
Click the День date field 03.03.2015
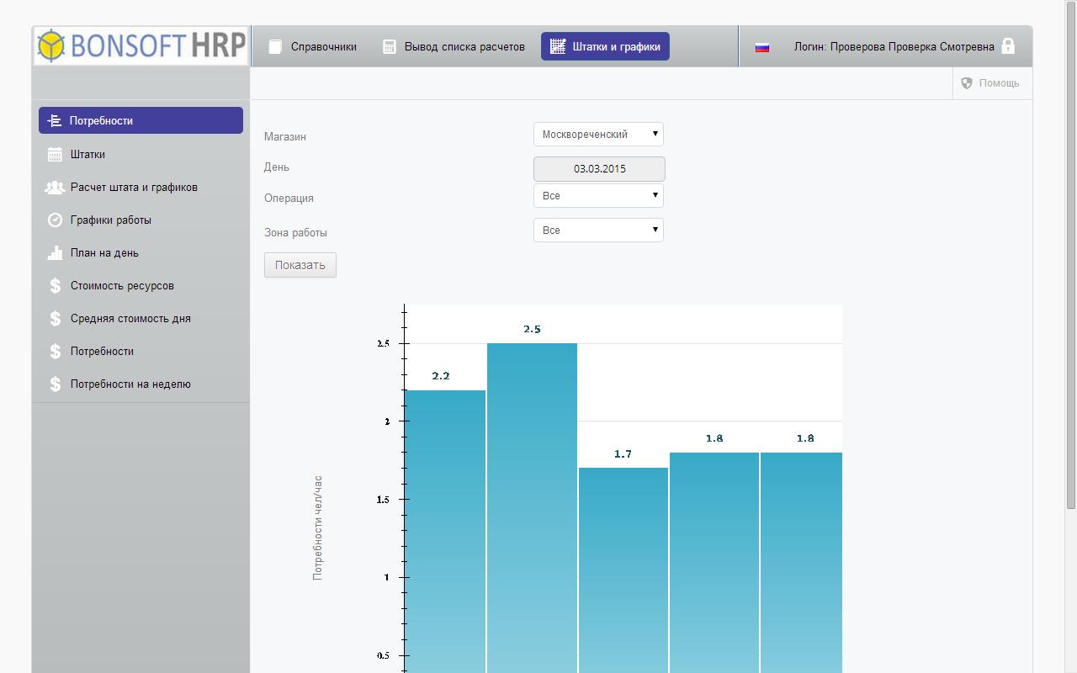tap(599, 169)
